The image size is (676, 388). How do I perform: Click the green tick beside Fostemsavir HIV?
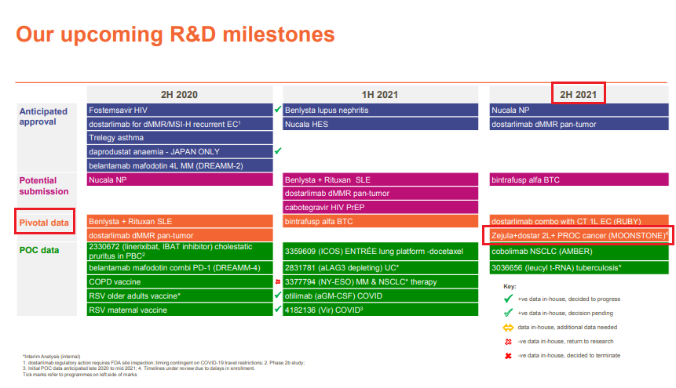[x=278, y=110]
